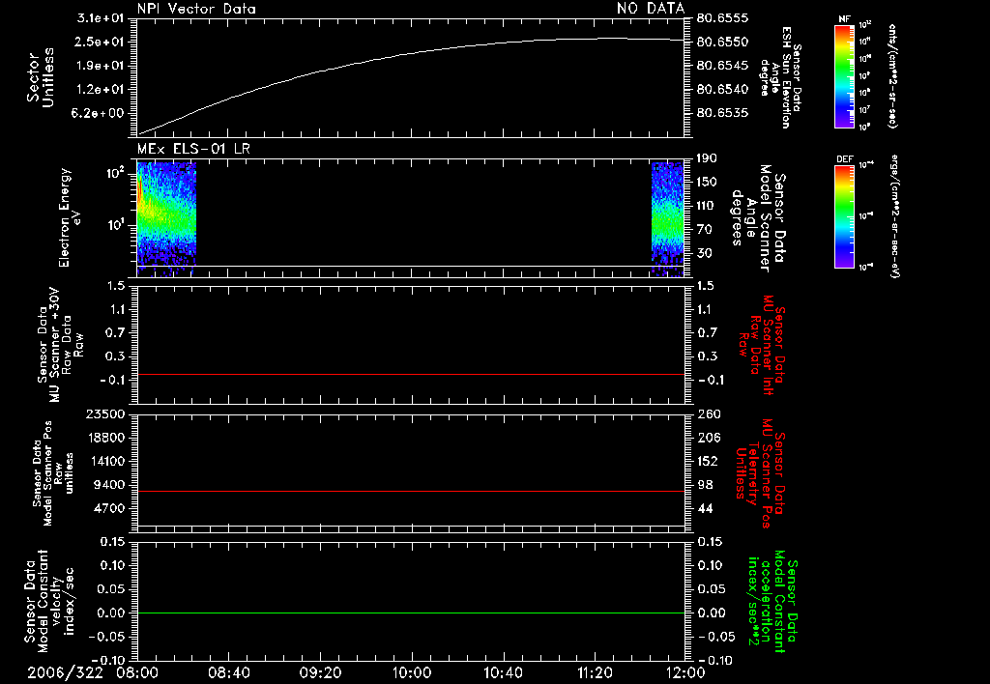Click the 80.6540 elevation tick label
Image resolution: width=990 pixels, height=684 pixels.
(x=722, y=90)
